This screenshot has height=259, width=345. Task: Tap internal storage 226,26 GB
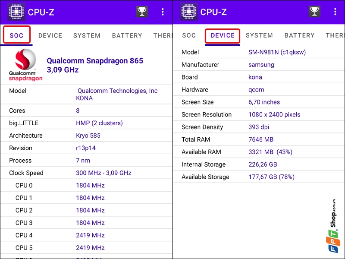click(263, 164)
